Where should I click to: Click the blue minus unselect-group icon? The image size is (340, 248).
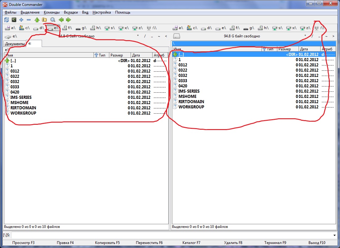pyautogui.click(x=29, y=20)
